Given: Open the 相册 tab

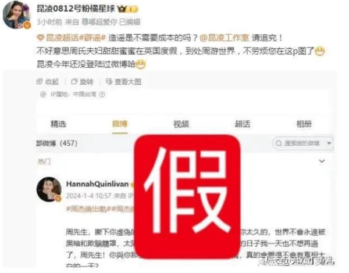Looking at the screenshot, I should [304, 124].
